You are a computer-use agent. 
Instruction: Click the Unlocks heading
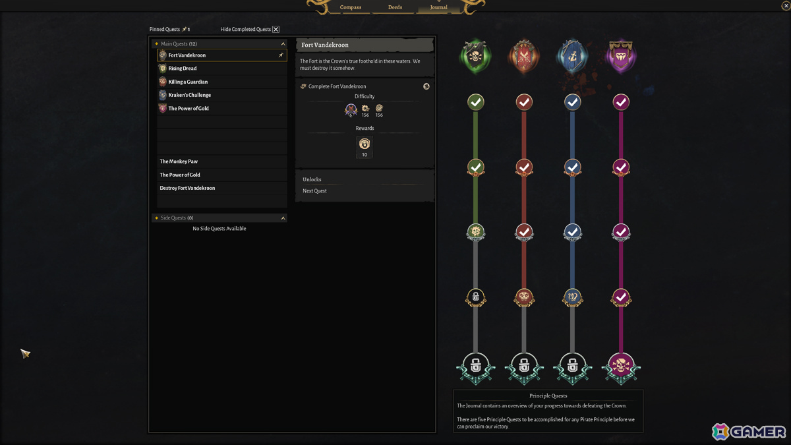click(312, 179)
